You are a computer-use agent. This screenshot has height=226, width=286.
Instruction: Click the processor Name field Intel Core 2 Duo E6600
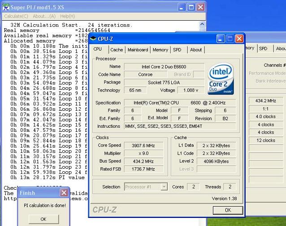click(x=164, y=67)
